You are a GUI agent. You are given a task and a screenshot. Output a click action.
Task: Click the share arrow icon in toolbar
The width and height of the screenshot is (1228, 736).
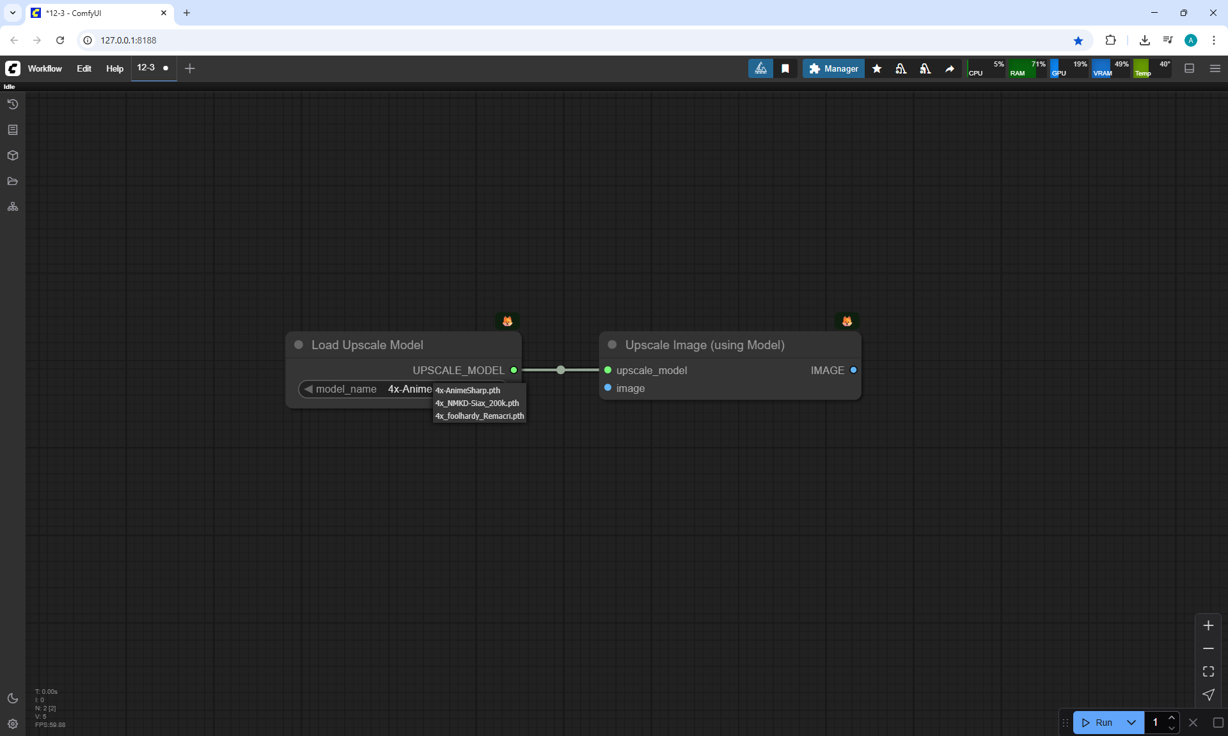pyautogui.click(x=950, y=68)
